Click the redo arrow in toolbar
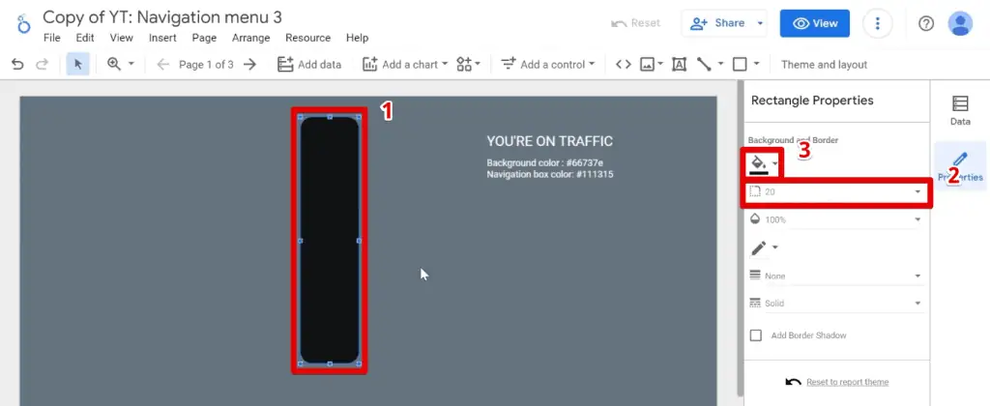 (x=42, y=65)
